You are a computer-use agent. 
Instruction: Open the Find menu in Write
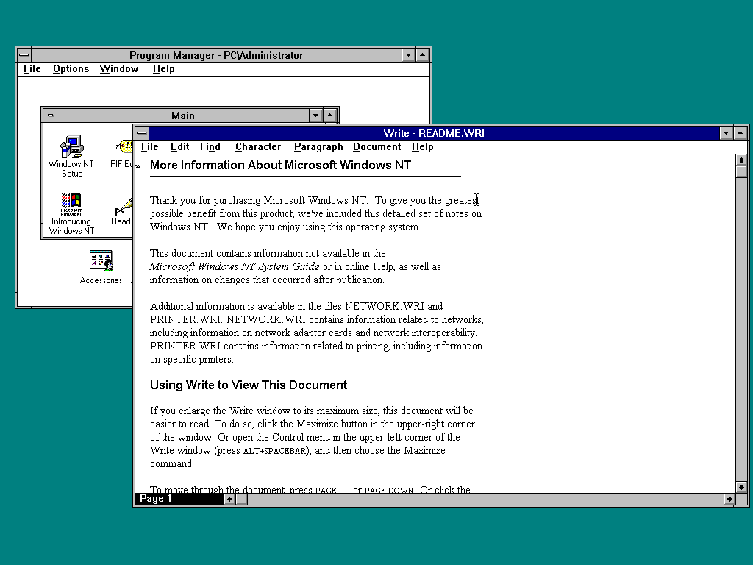click(x=210, y=147)
